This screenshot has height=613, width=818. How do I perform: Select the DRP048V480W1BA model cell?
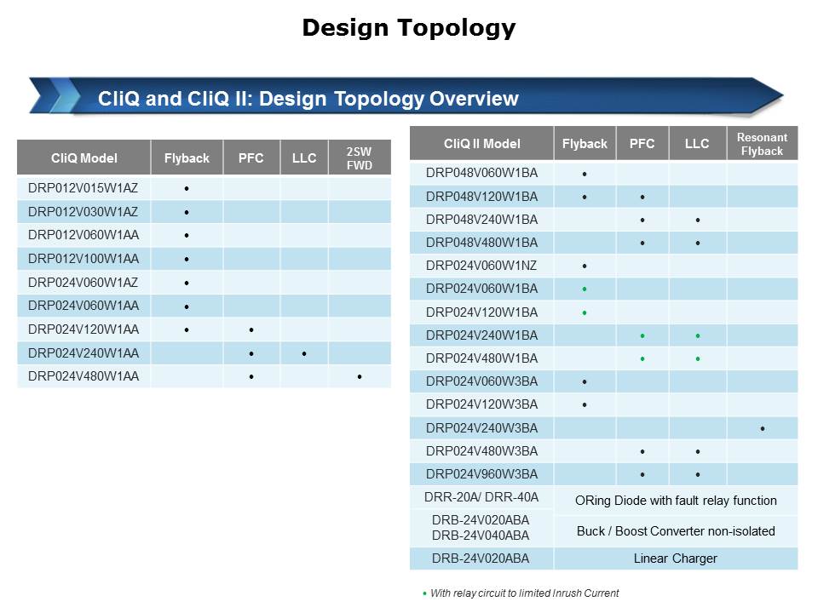click(x=481, y=243)
